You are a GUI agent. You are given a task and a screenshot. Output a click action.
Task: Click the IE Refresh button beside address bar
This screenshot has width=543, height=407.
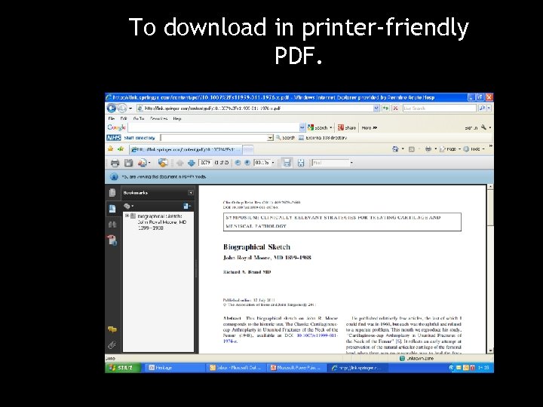point(385,109)
